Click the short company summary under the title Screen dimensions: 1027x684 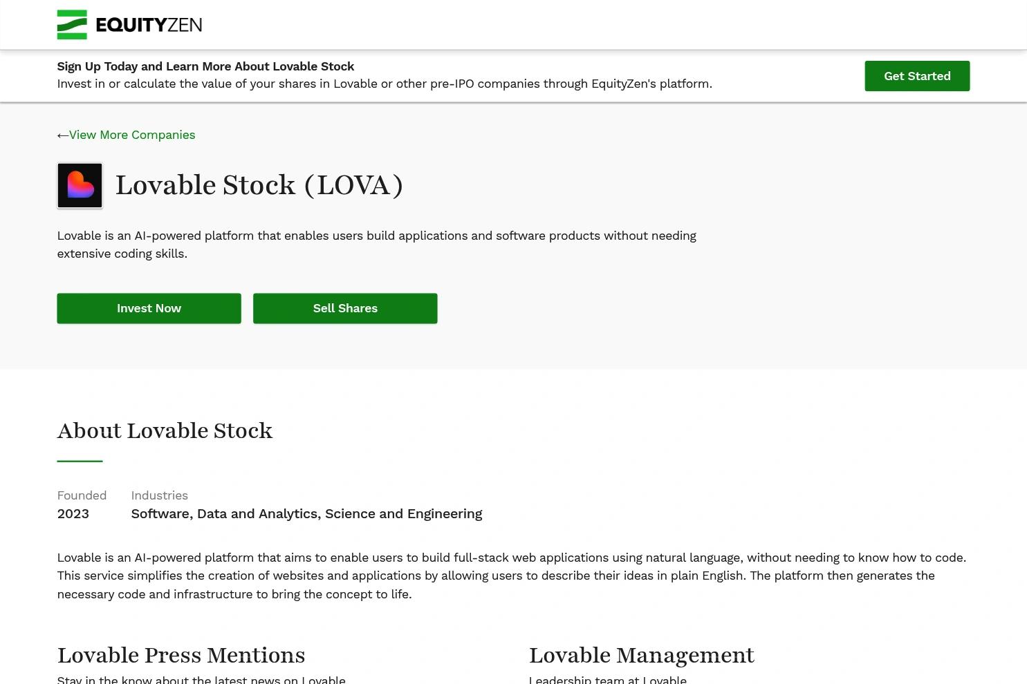[376, 245]
